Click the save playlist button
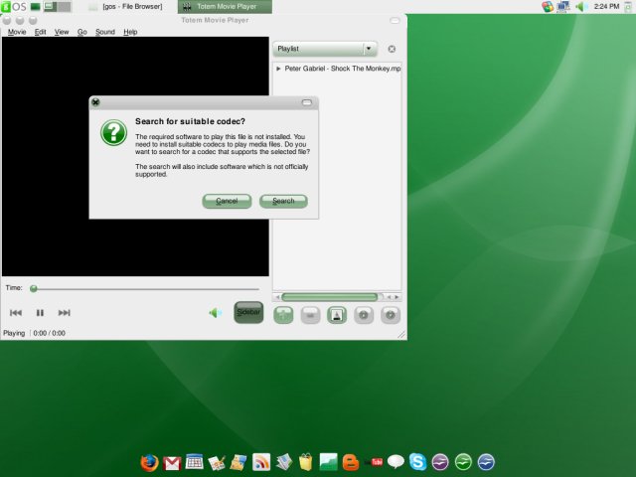Viewport: 636px width, 477px height. [337, 315]
